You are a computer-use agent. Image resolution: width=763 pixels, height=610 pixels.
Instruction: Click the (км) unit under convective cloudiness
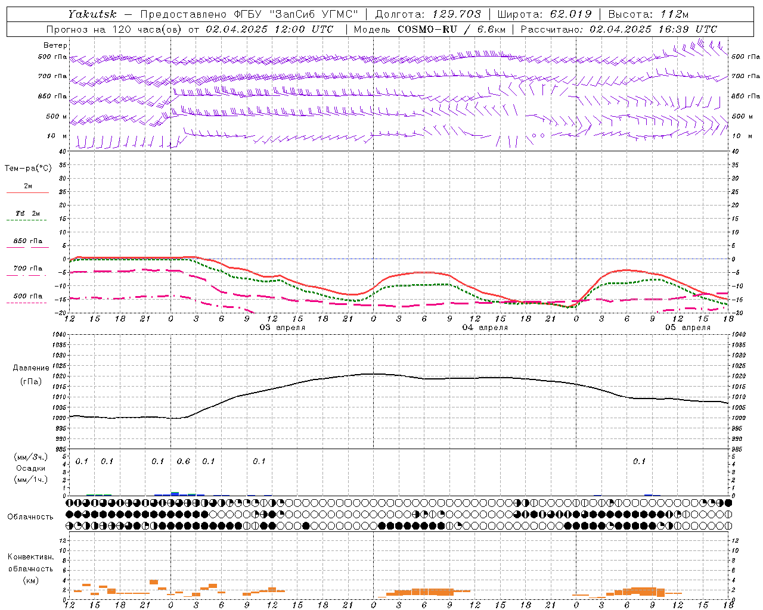point(30,581)
